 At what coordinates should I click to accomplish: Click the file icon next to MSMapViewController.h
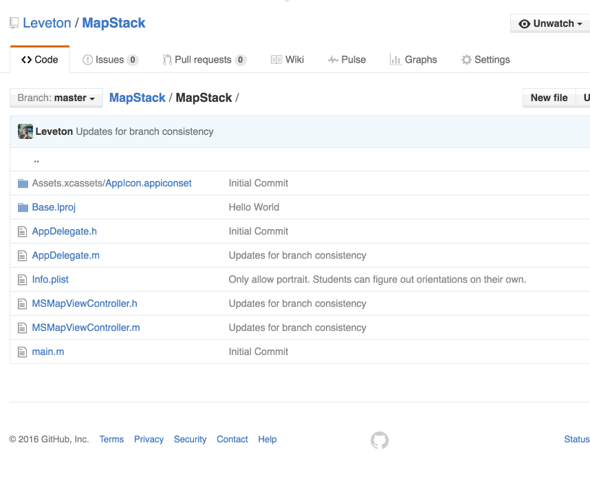pyautogui.click(x=23, y=303)
